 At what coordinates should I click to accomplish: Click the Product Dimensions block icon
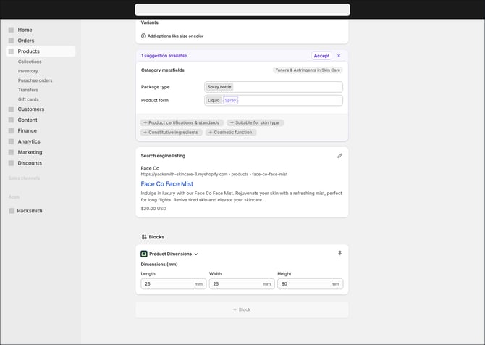click(144, 254)
